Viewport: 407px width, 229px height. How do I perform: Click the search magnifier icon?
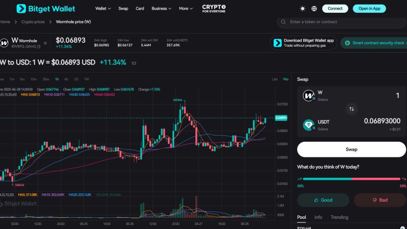tap(283, 22)
